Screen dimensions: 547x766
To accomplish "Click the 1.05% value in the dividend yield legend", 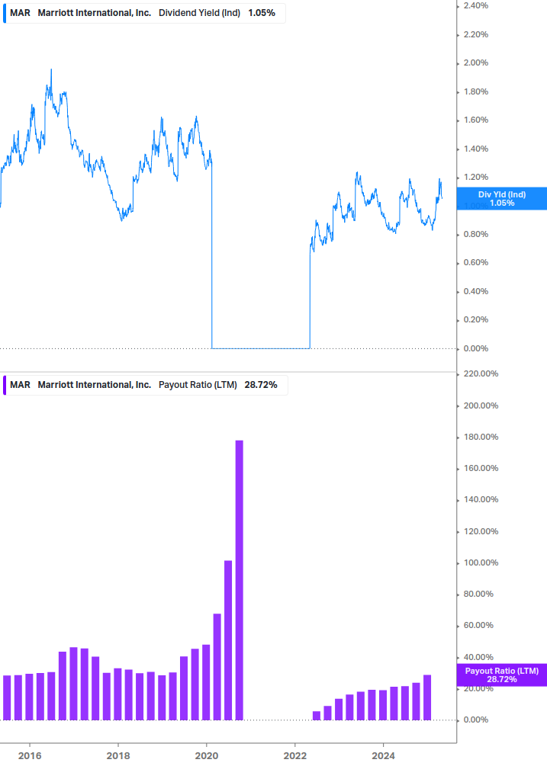I will [262, 13].
